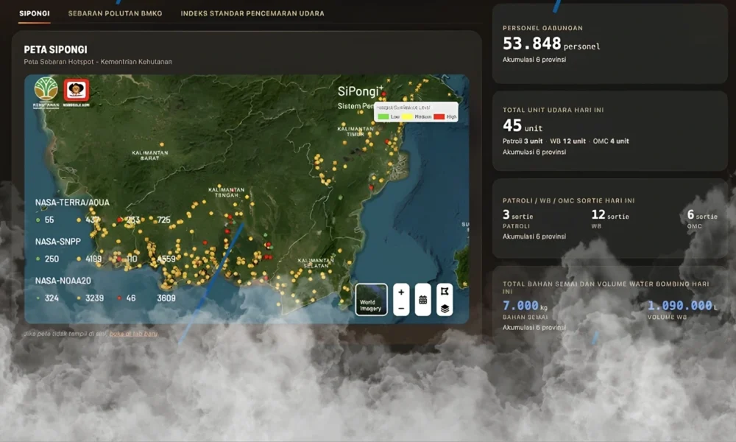Click NASA-TERRA/AQUA total 725
This screenshot has width=736, height=442.
(164, 220)
